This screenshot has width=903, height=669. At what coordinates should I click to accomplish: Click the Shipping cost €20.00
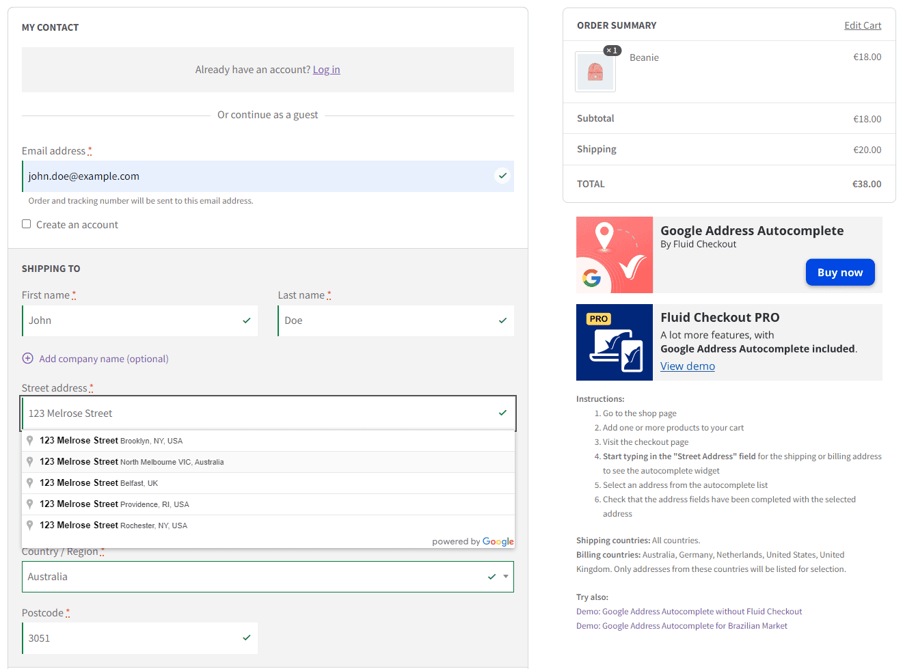(x=867, y=150)
